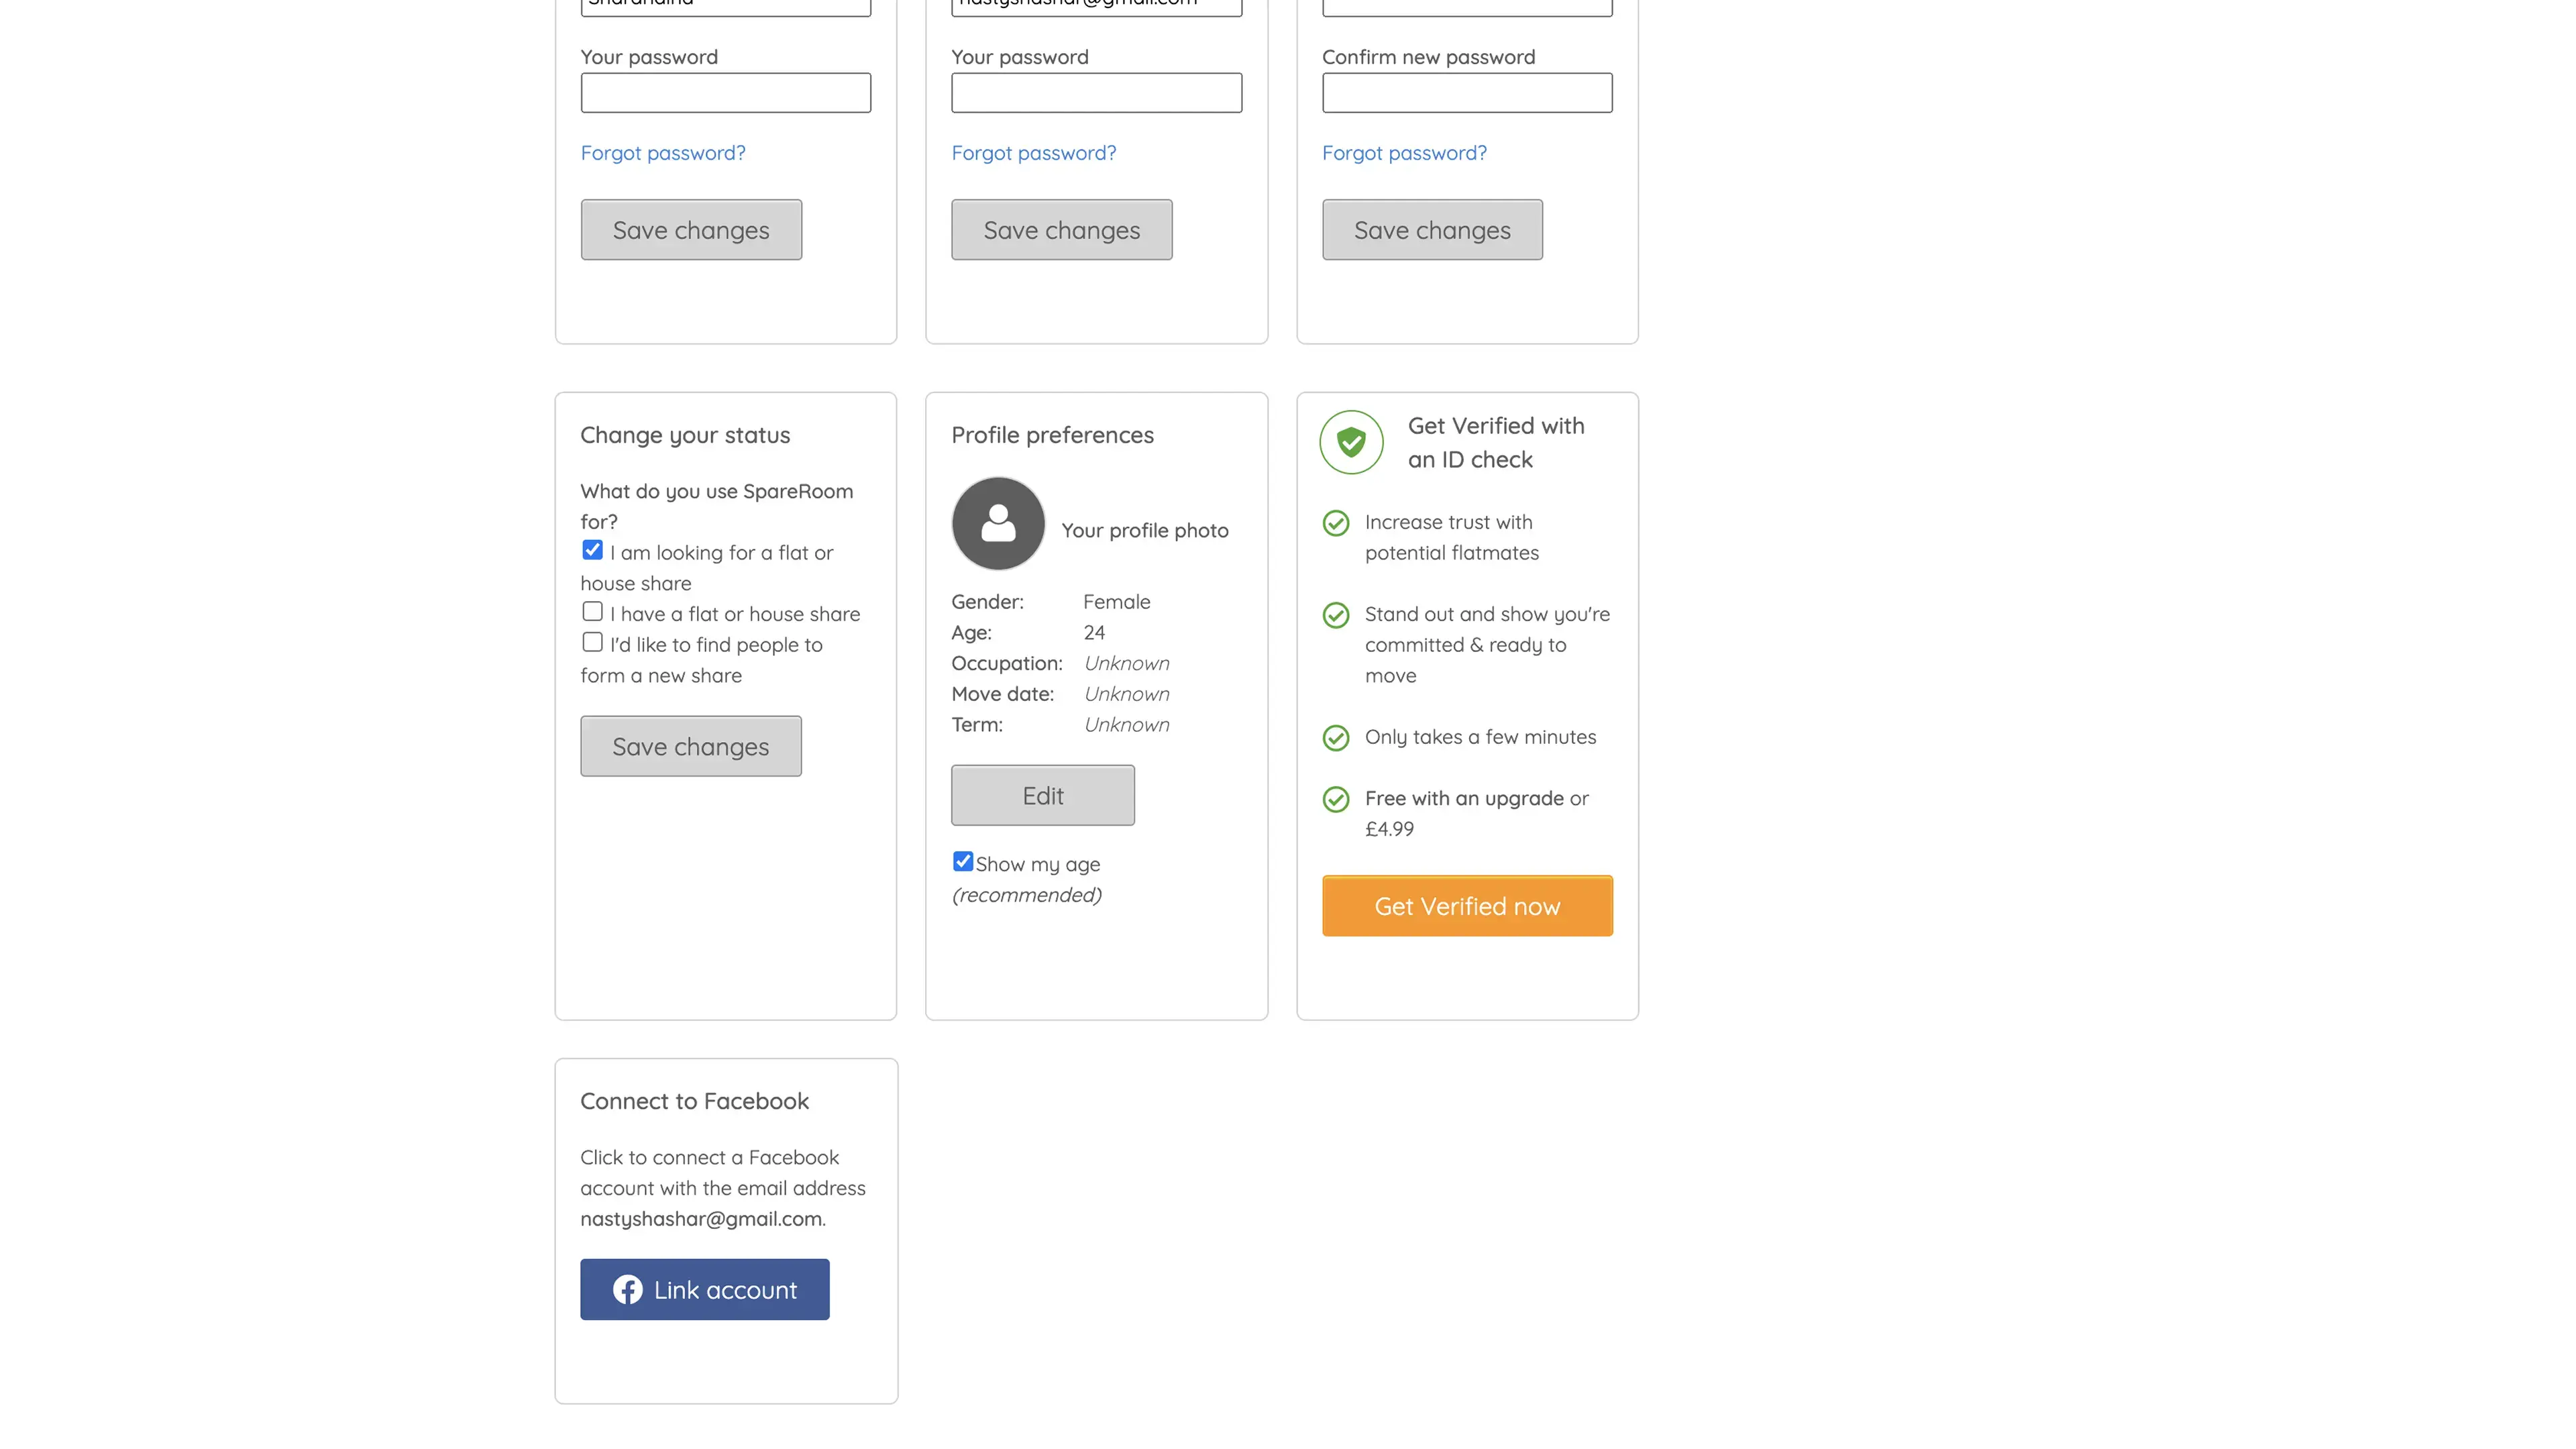Click the green check beside 'Only takes a few minutes'
Viewport: 2576px width, 1449px height.
[x=1336, y=738]
